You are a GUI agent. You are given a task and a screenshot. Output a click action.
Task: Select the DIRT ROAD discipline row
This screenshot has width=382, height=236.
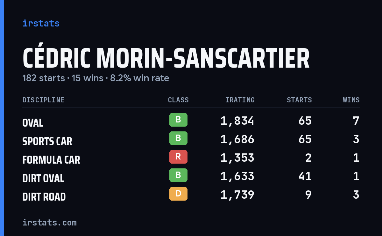pyautogui.click(x=191, y=195)
